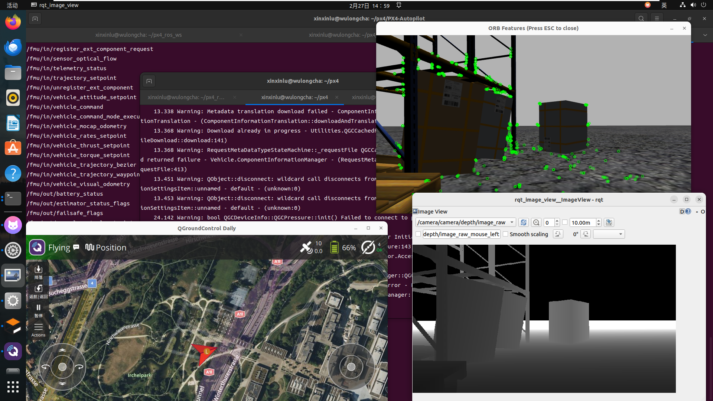
Task: Open the QGroundControl application menu icon
Action: click(37, 247)
